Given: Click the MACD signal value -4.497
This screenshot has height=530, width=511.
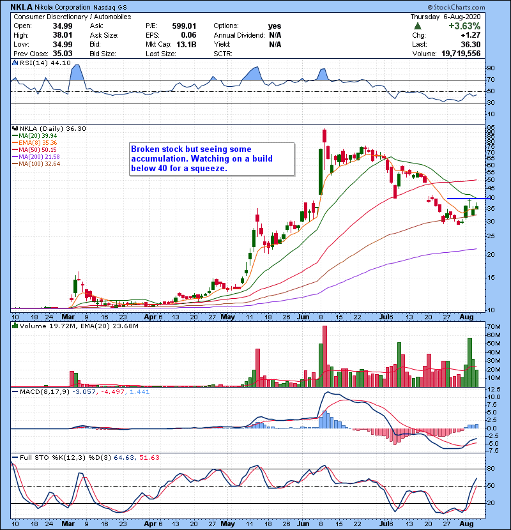Looking at the screenshot, I should click(x=112, y=392).
